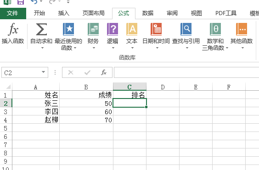The height and width of the screenshot is (170, 259).
Task: Expand the Lookup and Reference (查找与引用) dropdown arrow
Action: 187,48
